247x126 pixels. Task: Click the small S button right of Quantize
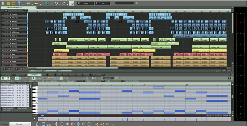pos(230,78)
